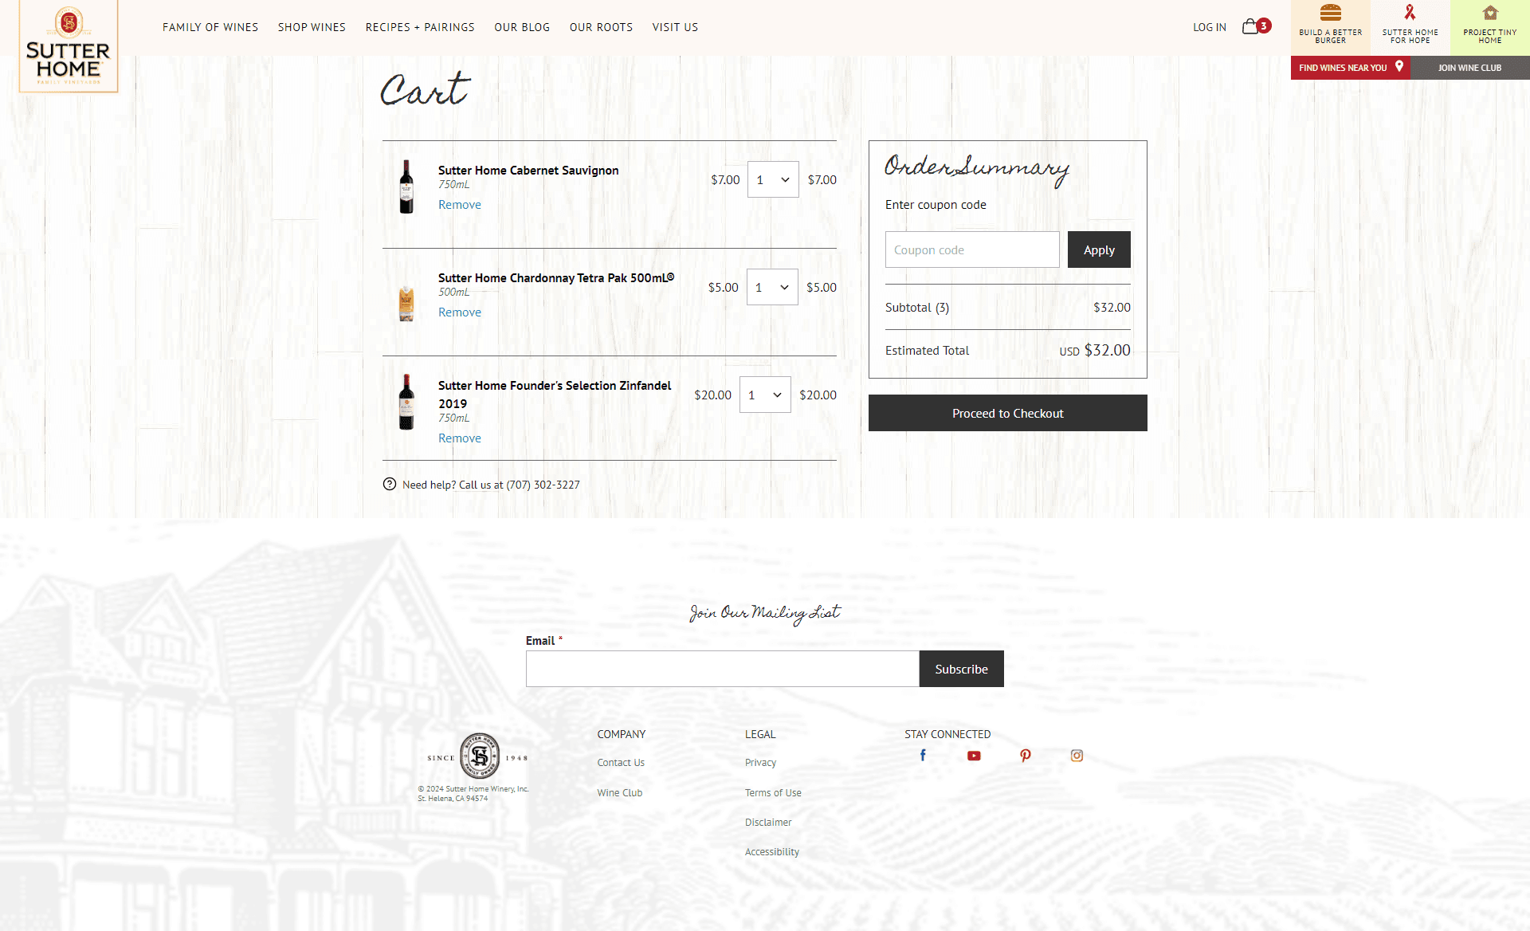This screenshot has width=1530, height=931.
Task: Expand quantity dropdown for Zinfandel 2019
Action: 764,394
